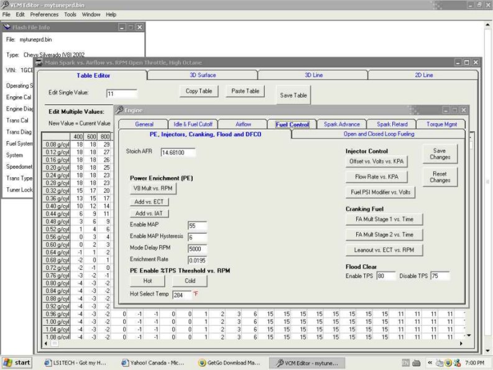
Task: Open Yahoo! Canada taskbar item
Action: 154,363
